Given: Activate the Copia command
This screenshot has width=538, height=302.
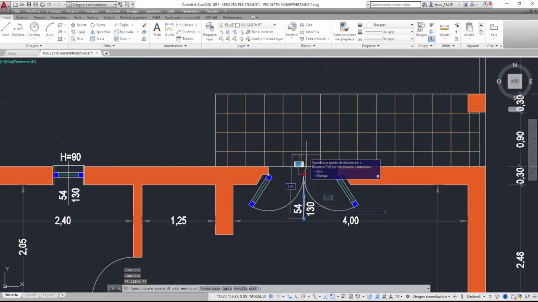Looking at the screenshot, I should [x=78, y=32].
